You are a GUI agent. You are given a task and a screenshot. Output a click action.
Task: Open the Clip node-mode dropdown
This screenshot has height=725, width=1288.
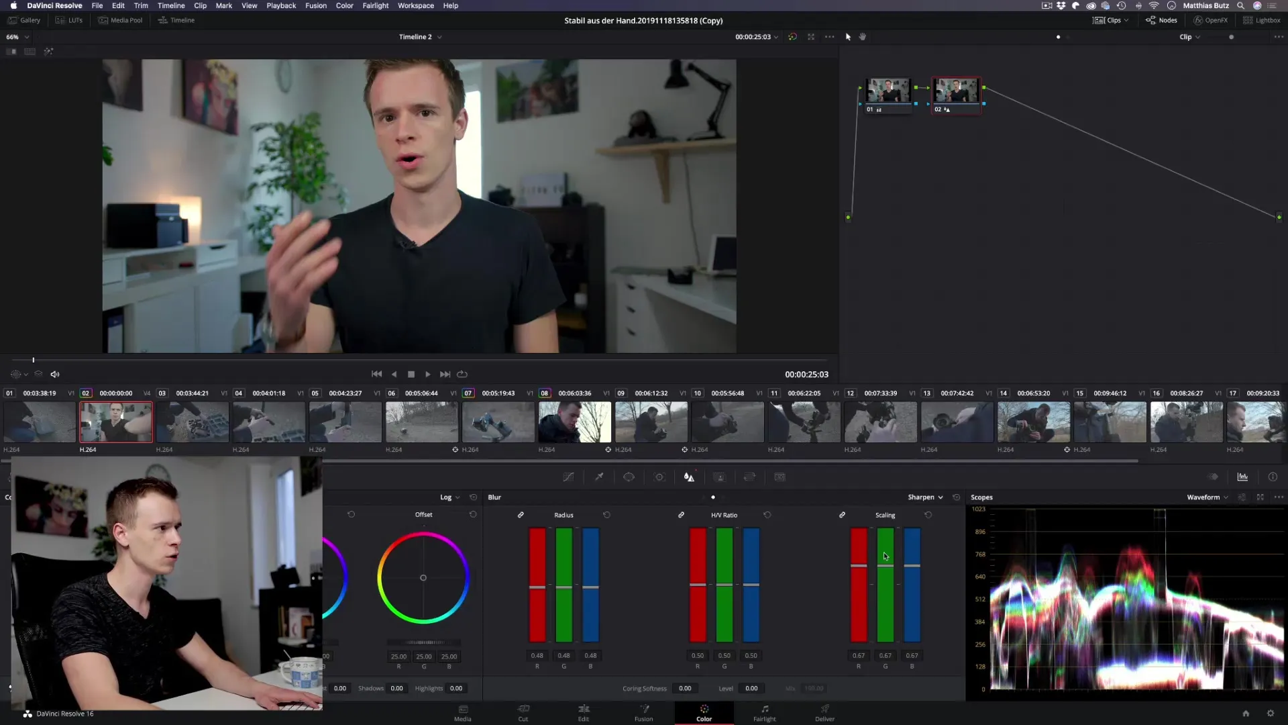pos(1190,37)
